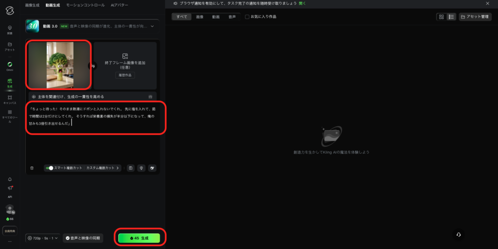
Task: Click the 主体を関連付け consistency bar
Action: click(x=93, y=97)
